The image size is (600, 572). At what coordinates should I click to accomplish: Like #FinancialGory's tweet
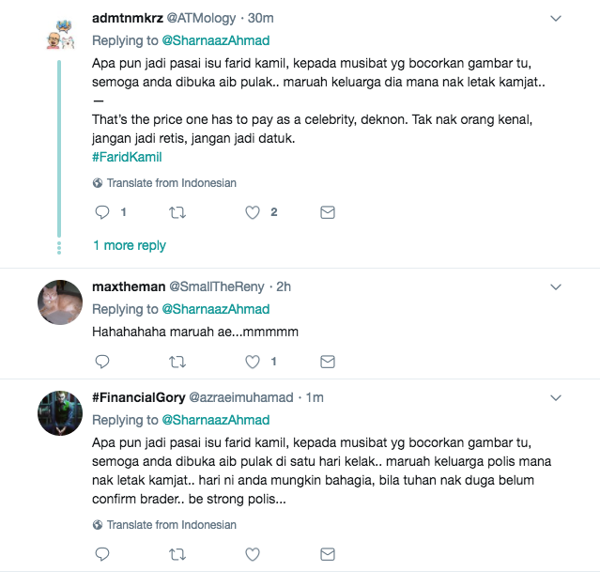click(x=252, y=554)
